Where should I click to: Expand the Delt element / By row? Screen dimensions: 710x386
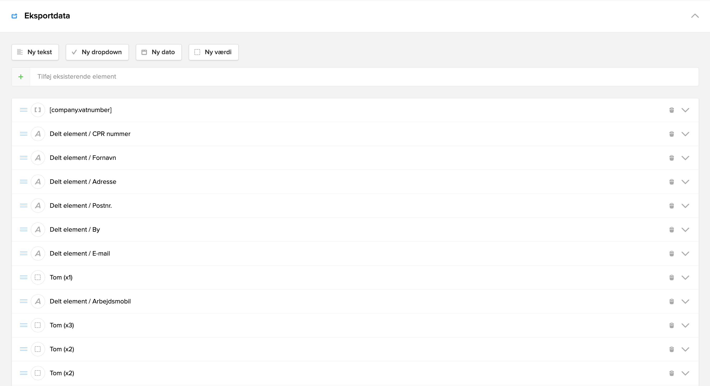[685, 230]
